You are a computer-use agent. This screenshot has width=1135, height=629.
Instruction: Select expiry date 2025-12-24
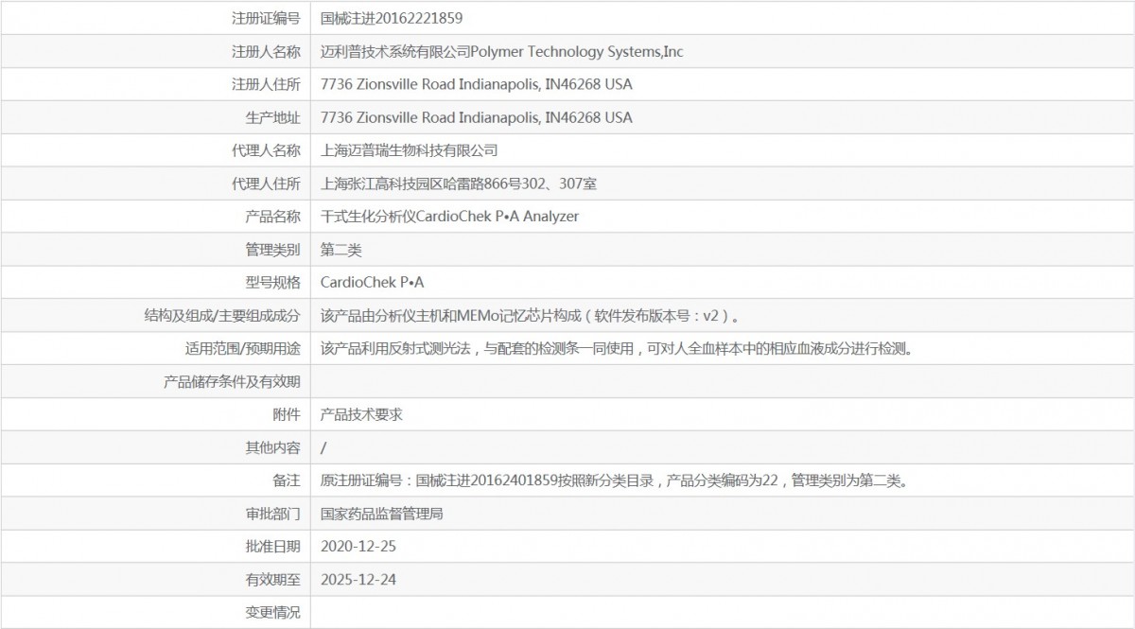(358, 580)
